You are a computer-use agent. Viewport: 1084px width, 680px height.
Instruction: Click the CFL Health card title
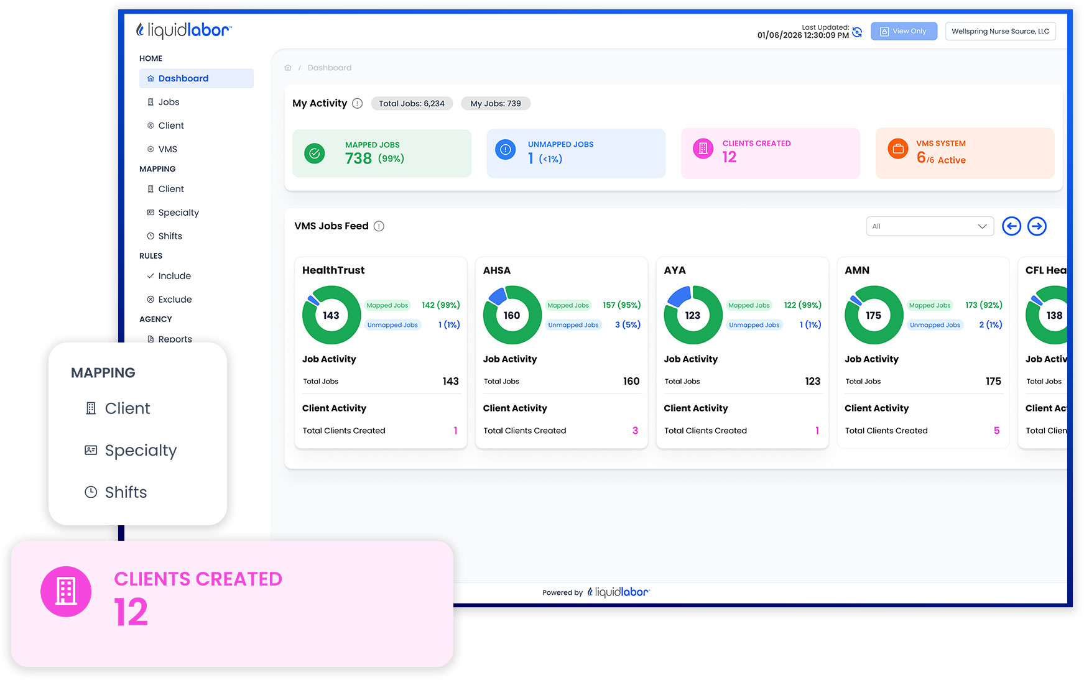[1046, 270]
